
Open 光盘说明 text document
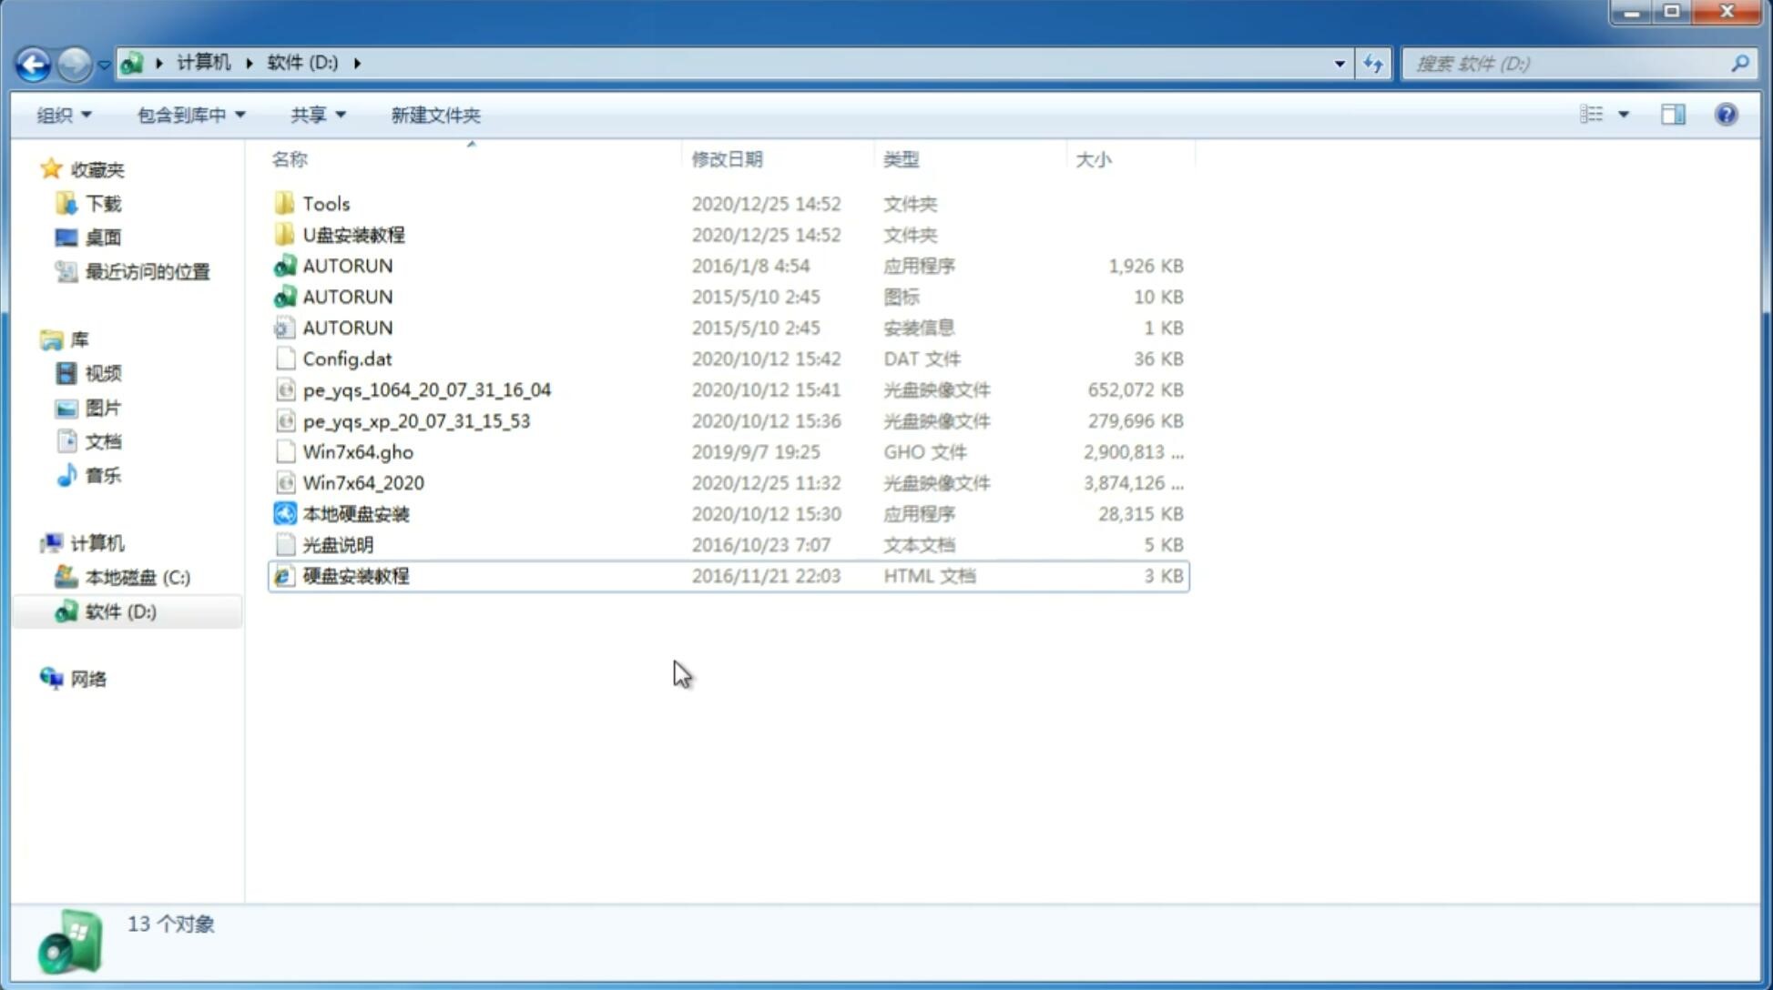pos(337,543)
